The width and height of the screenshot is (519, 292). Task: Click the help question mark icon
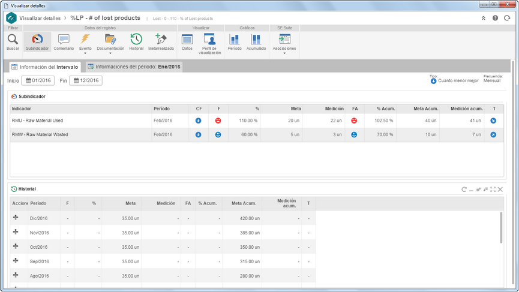[495, 18]
